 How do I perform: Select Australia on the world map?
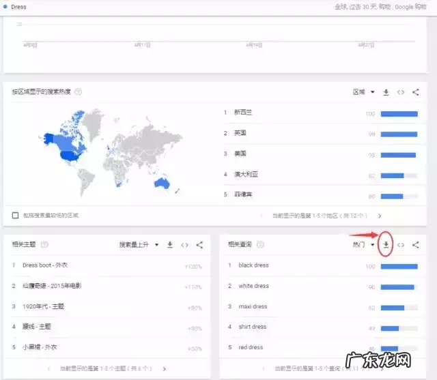pyautogui.click(x=162, y=183)
